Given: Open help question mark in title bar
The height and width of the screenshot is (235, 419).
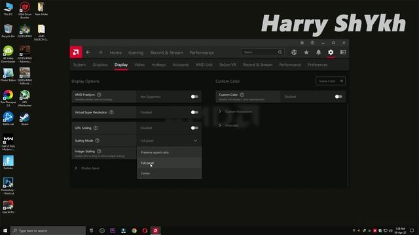Looking at the screenshot, I should (x=312, y=42).
